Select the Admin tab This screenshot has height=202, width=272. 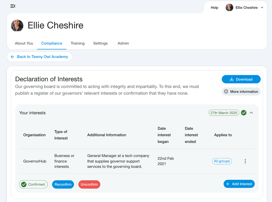(x=123, y=43)
